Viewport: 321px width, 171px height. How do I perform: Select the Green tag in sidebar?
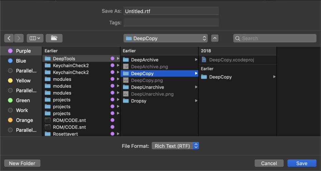21,100
